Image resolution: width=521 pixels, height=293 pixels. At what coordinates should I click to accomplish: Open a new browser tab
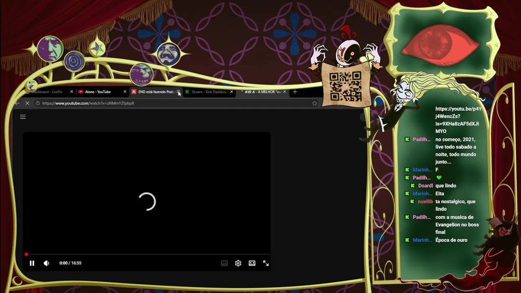[295, 92]
